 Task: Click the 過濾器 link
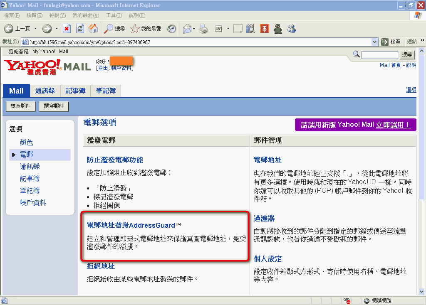(264, 219)
